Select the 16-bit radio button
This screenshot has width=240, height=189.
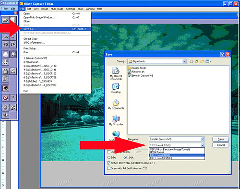[x=125, y=157]
